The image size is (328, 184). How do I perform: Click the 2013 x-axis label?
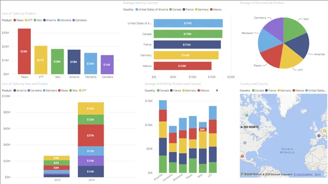pyautogui.click(x=57, y=180)
